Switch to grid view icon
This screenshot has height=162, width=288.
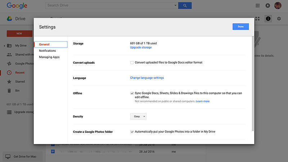(257, 19)
